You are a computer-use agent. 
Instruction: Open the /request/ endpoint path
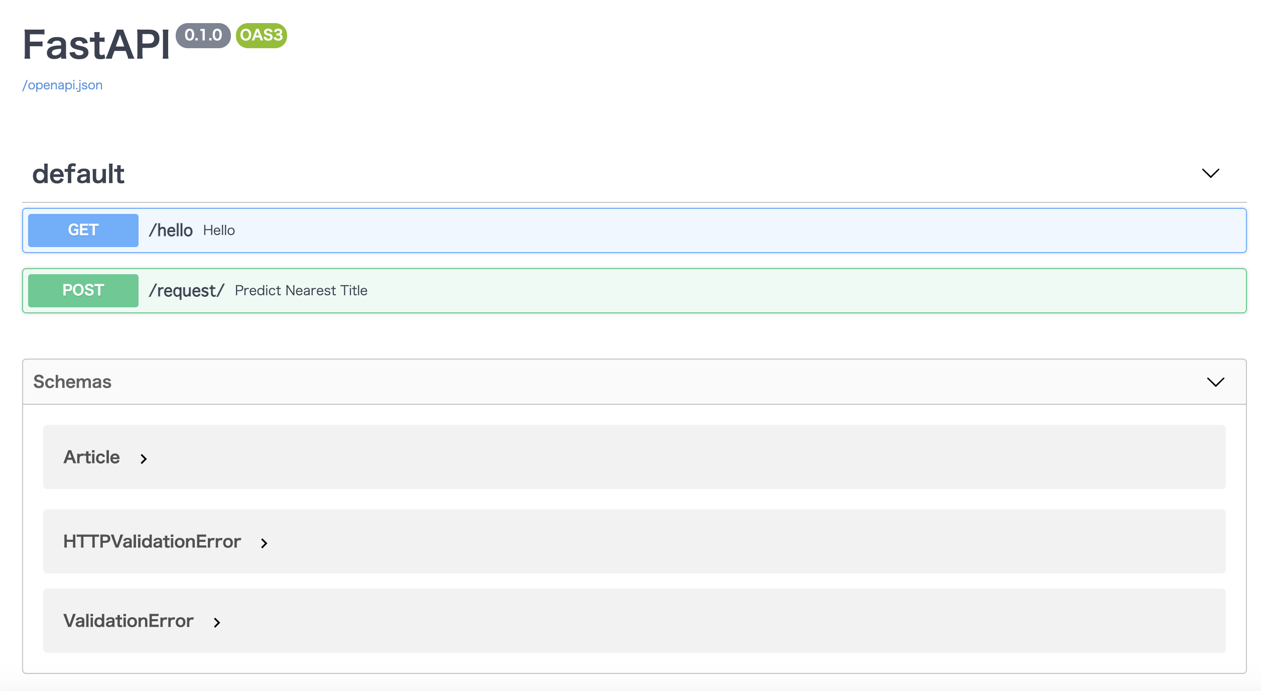pos(186,291)
